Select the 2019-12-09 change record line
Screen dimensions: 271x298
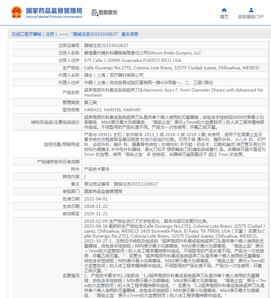tap(146, 221)
